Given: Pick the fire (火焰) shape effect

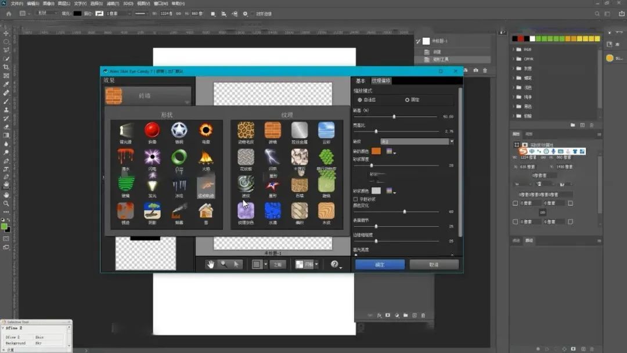Looking at the screenshot, I should (x=206, y=157).
